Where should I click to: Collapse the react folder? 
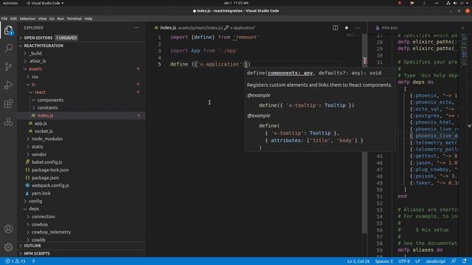point(40,92)
